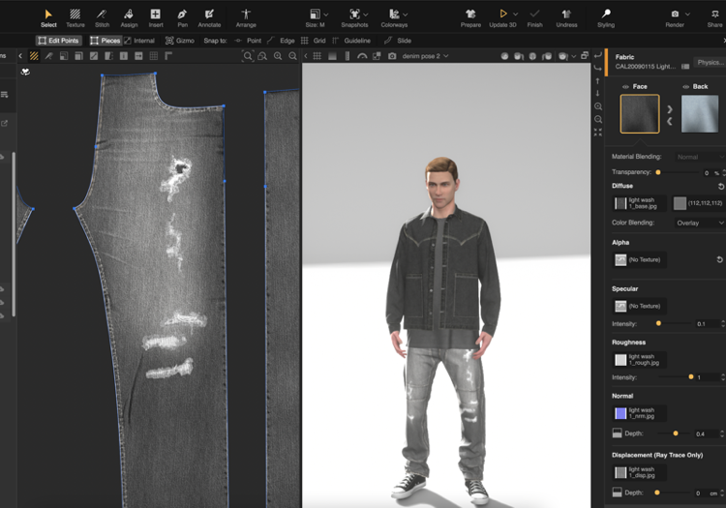
Task: Toggle Face side visibility eye
Action: pos(625,86)
